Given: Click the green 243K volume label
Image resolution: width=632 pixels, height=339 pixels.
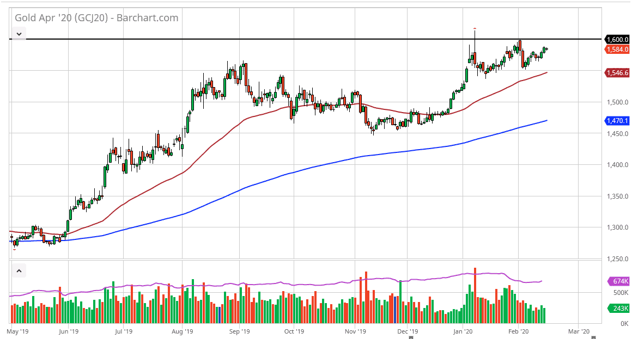Looking at the screenshot, I should [619, 309].
